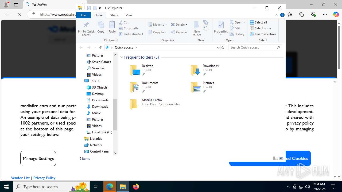The width and height of the screenshot is (342, 192).
Task: Select Libraries in navigation pane
Action: (93, 139)
